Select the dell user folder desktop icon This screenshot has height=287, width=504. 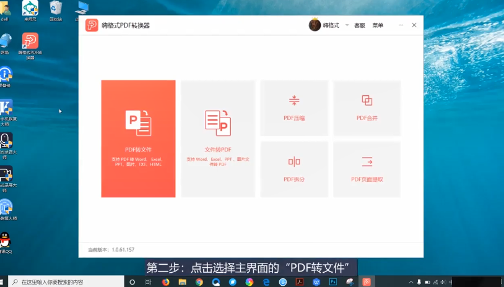5,11
